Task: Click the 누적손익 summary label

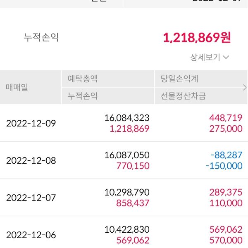Action: click(41, 37)
